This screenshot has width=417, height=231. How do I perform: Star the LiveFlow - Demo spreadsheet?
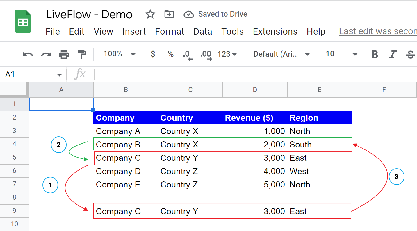click(150, 14)
